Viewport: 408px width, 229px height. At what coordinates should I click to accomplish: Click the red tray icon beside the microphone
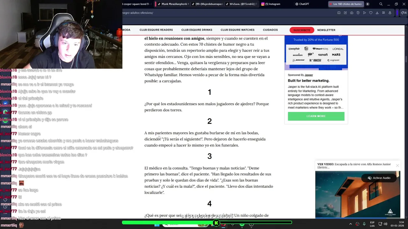pos(357,224)
